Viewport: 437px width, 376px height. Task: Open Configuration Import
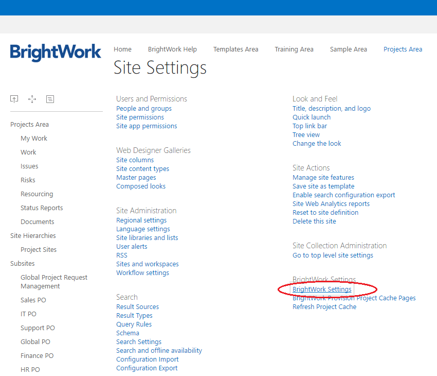point(148,359)
